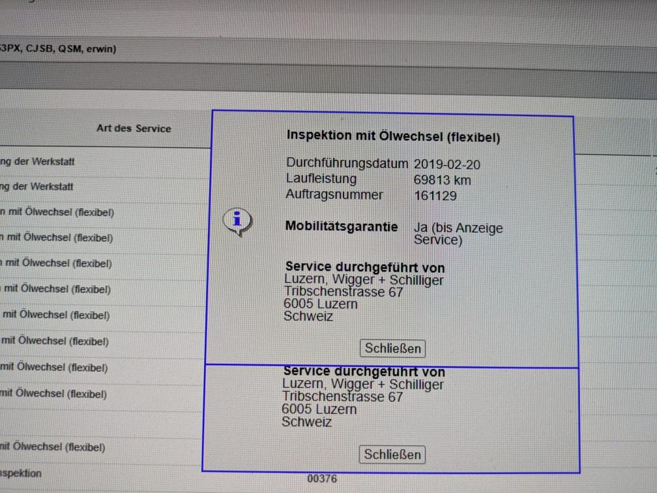Click the order number 161129
657x493 pixels.
[x=435, y=196]
